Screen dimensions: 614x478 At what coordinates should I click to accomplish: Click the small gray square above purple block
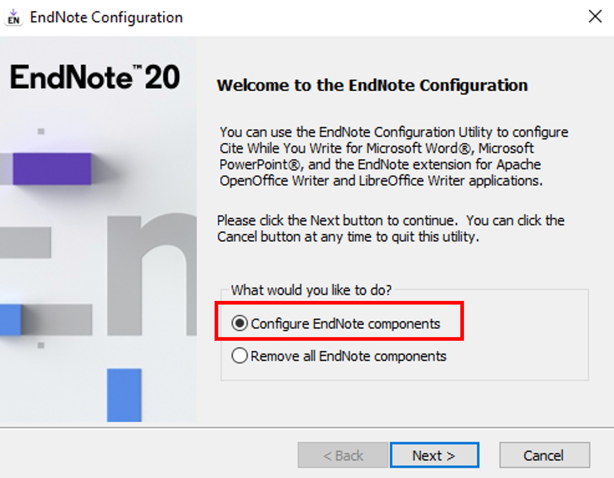(x=41, y=131)
